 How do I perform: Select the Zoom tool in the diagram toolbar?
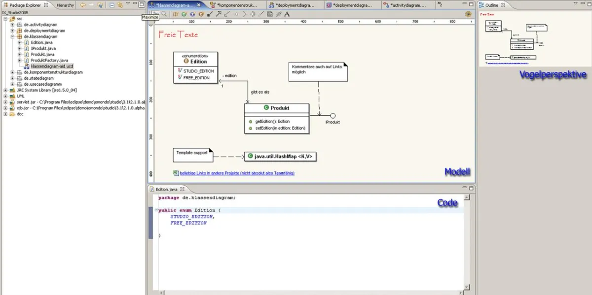pos(164,14)
